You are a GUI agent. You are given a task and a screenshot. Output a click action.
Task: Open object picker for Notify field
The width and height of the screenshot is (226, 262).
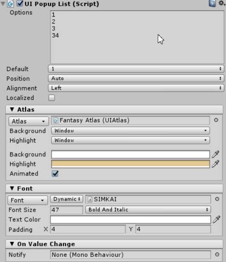click(217, 254)
